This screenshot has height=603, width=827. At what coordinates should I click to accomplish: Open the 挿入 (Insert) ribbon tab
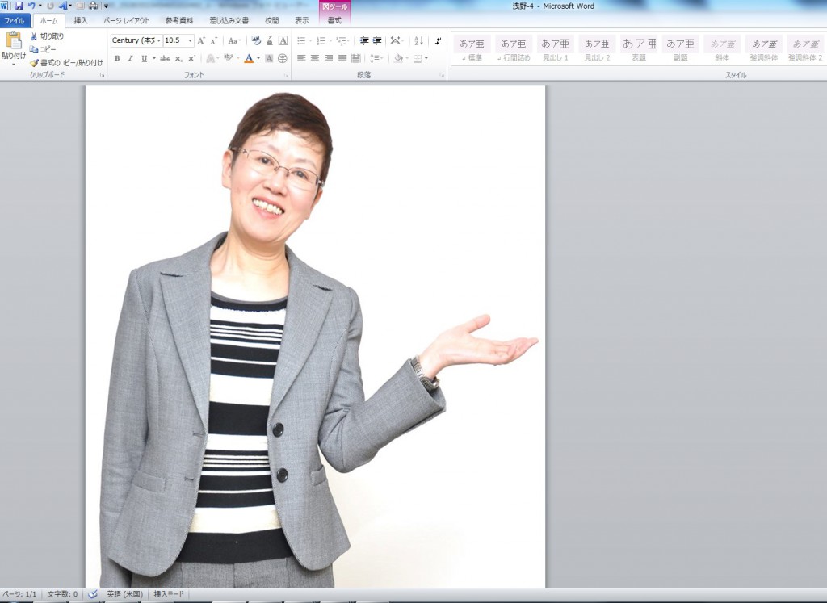coord(81,20)
